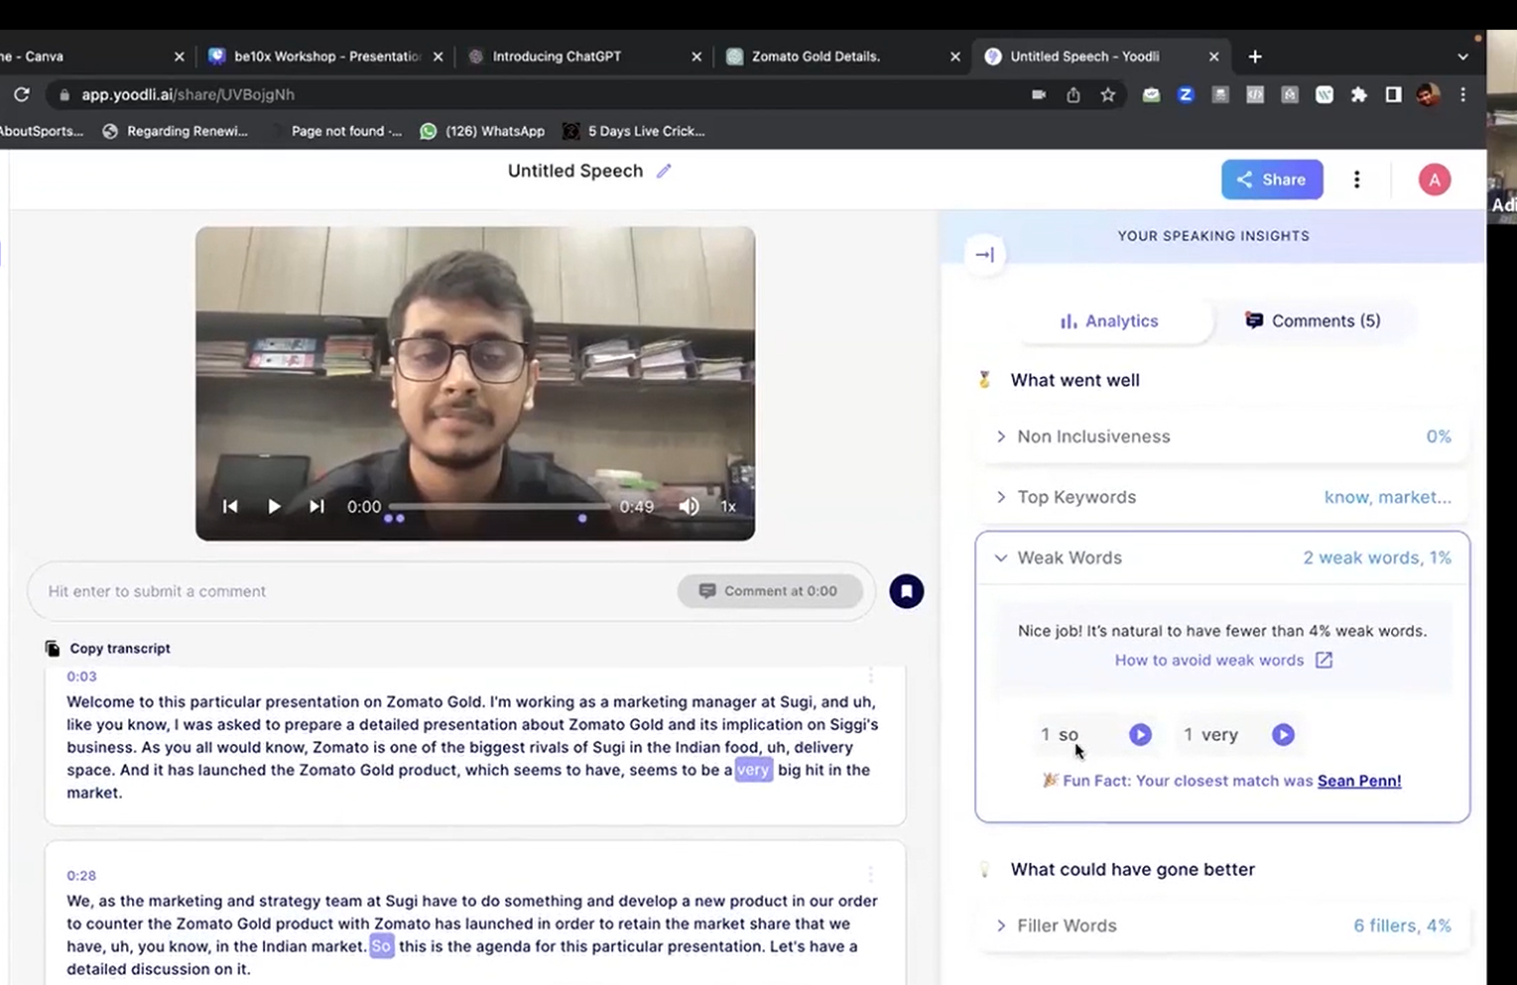
Task: Open the Regarding Renewi bookmark
Action: pyautogui.click(x=175, y=131)
